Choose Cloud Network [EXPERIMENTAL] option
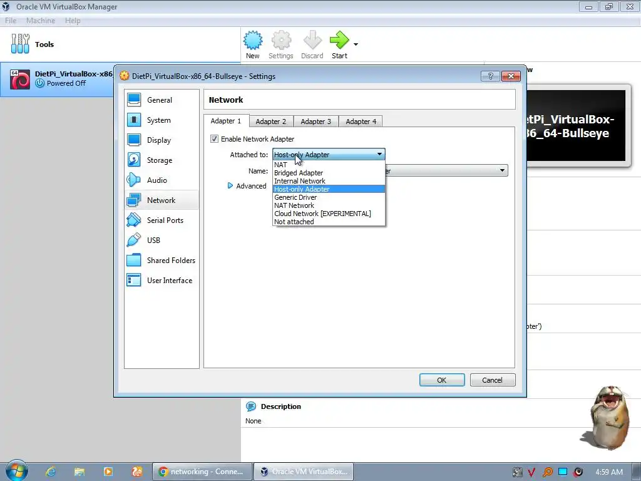Image resolution: width=641 pixels, height=481 pixels. pyautogui.click(x=329, y=214)
